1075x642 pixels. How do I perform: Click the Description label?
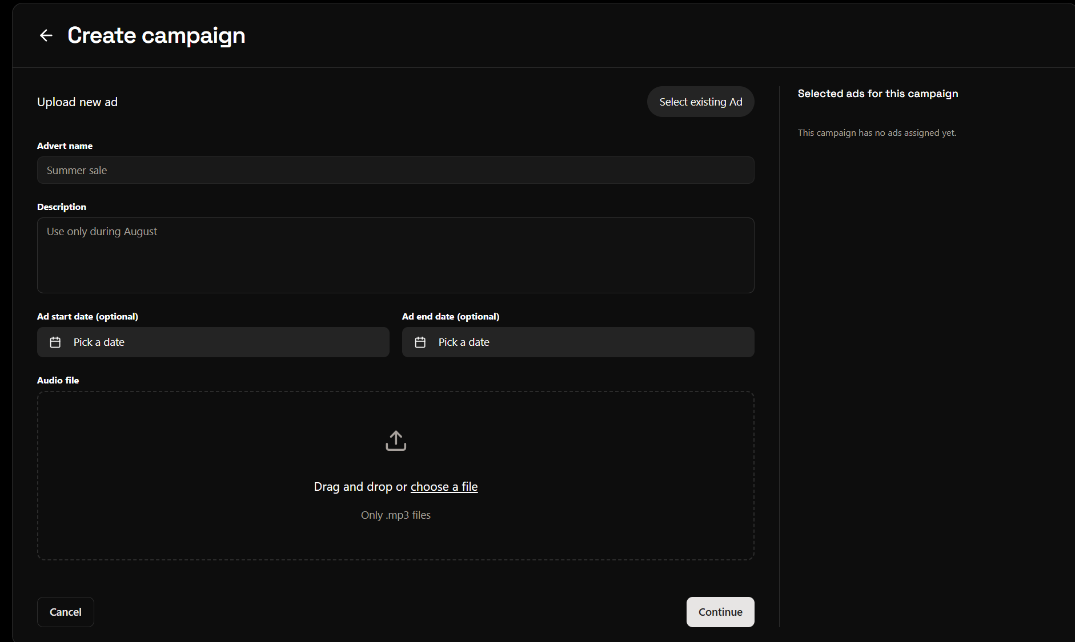(62, 207)
